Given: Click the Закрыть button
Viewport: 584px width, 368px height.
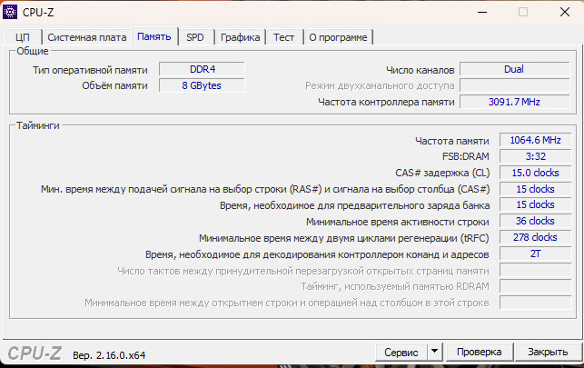Looking at the screenshot, I should tap(548, 352).
